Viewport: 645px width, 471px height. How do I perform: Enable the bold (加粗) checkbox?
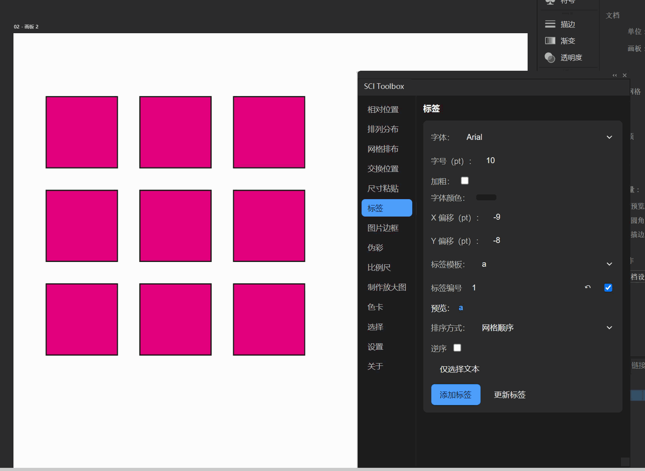click(465, 181)
